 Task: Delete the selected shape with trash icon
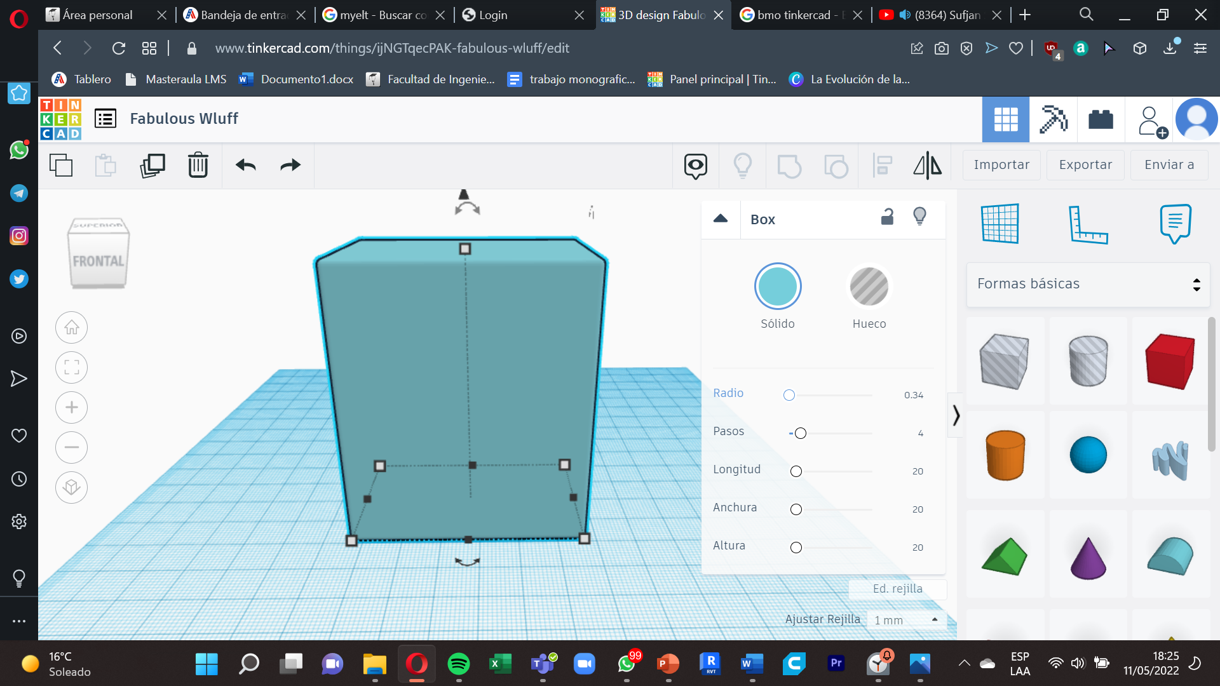pos(198,165)
